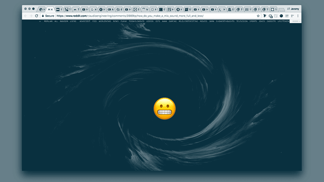Open the new tab button
This screenshot has height=182, width=324.
click(281, 10)
